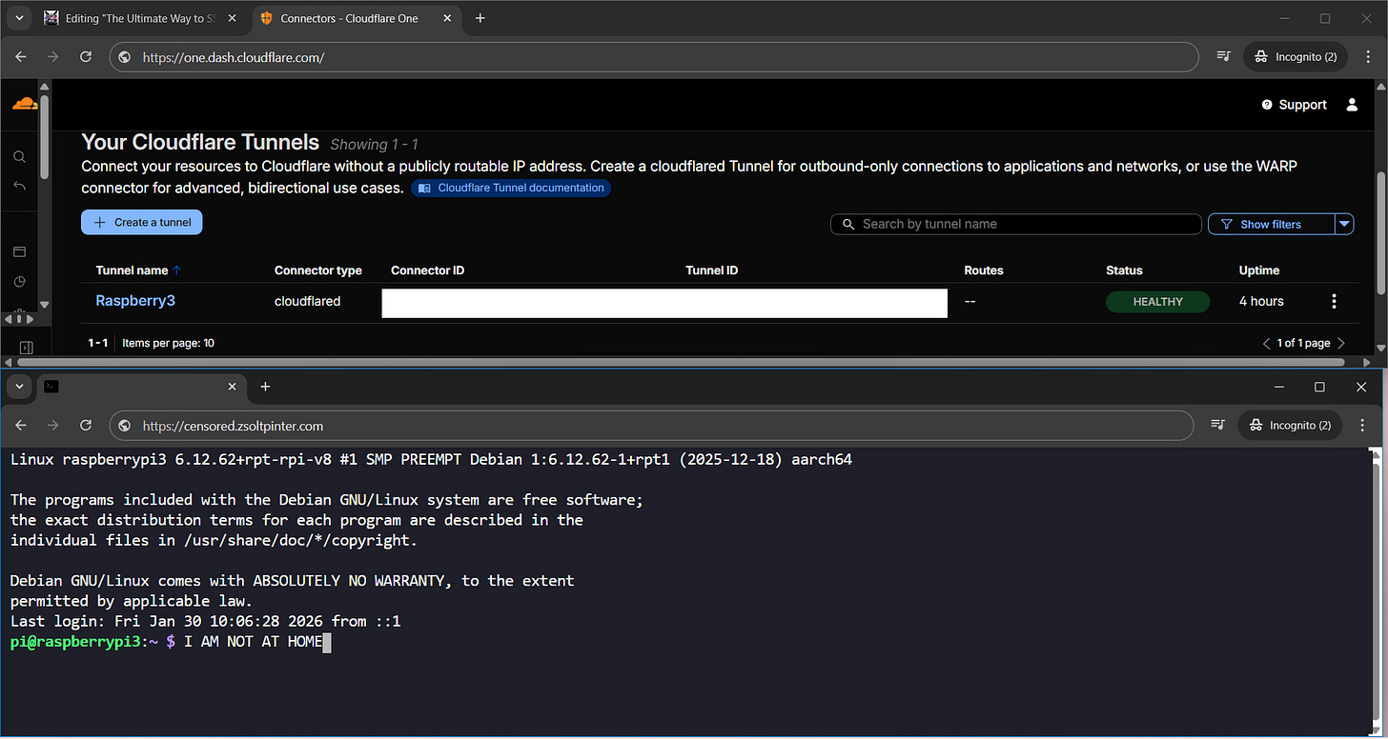The height and width of the screenshot is (739, 1388).
Task: Open the window-shaped icon in Cloudflare sidebar
Action: click(x=19, y=252)
